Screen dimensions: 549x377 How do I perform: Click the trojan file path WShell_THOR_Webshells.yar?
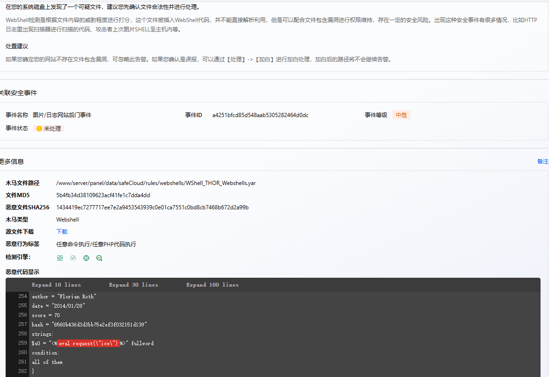tap(156, 183)
